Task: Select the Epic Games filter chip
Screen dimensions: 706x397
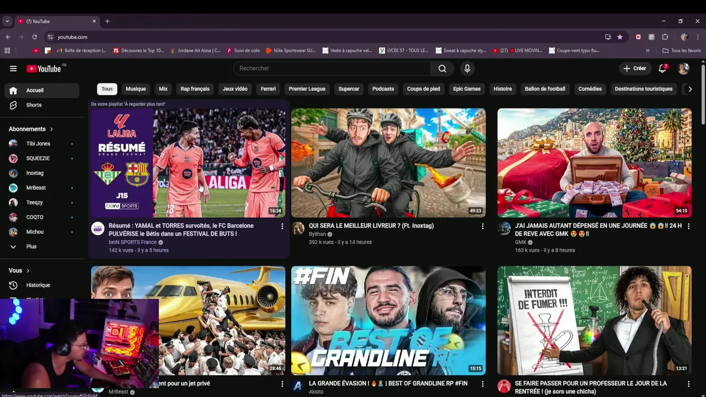Action: pyautogui.click(x=467, y=89)
